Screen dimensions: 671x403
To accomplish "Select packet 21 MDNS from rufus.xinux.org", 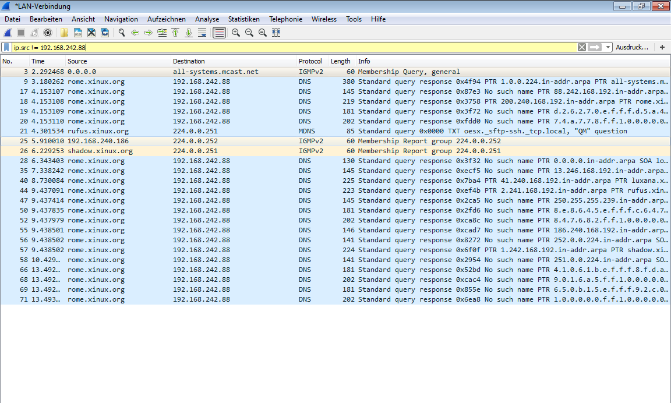I will tap(335, 132).
